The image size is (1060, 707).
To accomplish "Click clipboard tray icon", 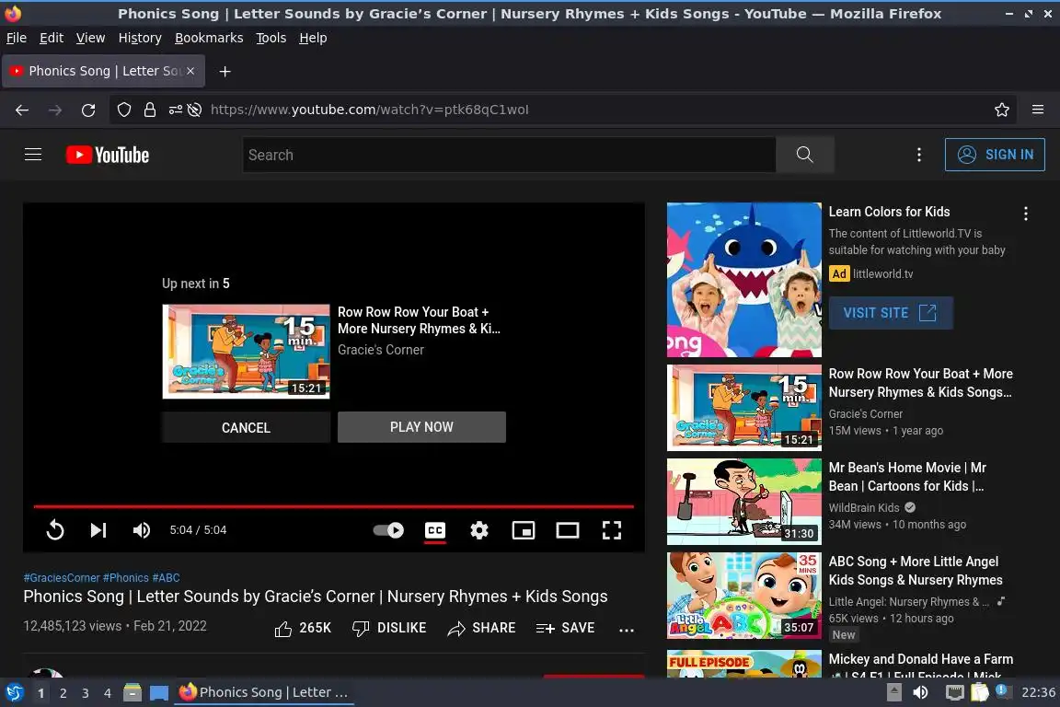I will [x=980, y=692].
